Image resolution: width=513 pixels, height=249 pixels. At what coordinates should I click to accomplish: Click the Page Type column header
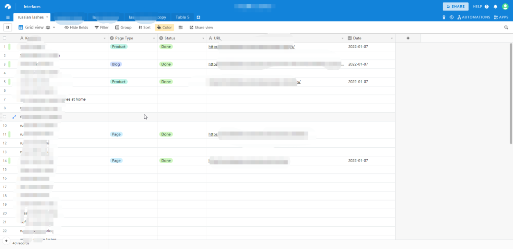tap(133, 38)
